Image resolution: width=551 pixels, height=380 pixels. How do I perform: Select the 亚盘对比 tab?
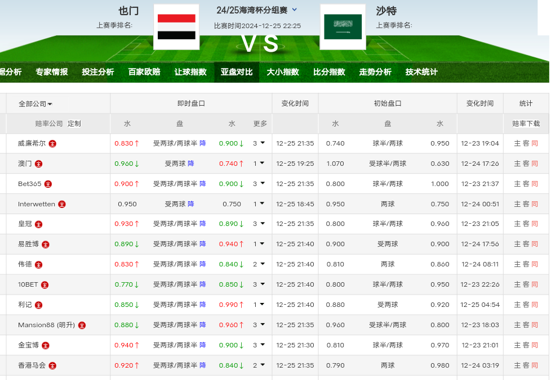click(x=237, y=72)
